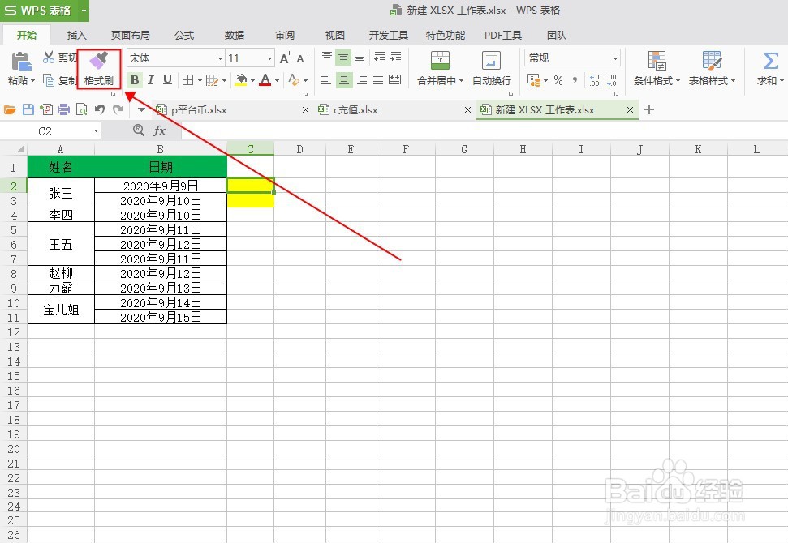788x543 pixels.
Task: Open the font name dropdown 宋体
Action: pyautogui.click(x=220, y=58)
